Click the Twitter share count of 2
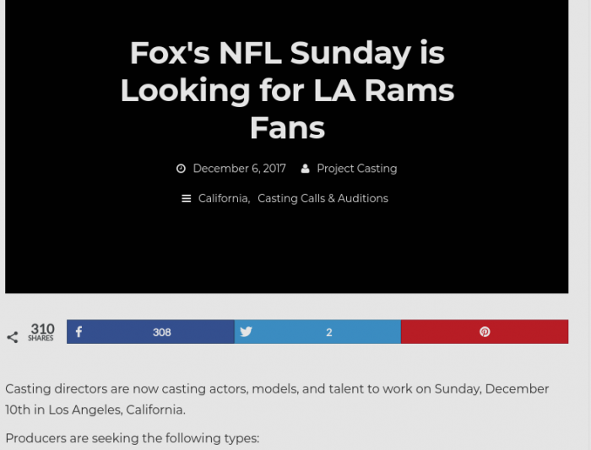Viewport: 591px width, 450px height. click(x=329, y=332)
